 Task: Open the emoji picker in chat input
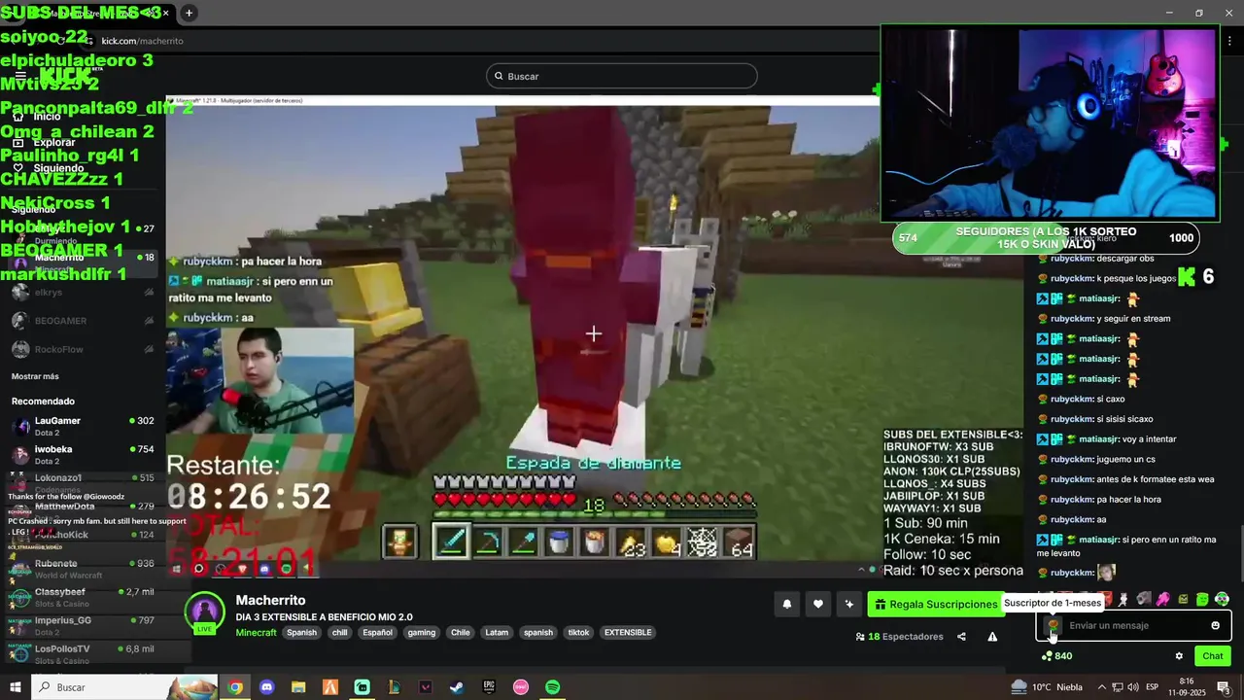tap(1215, 625)
